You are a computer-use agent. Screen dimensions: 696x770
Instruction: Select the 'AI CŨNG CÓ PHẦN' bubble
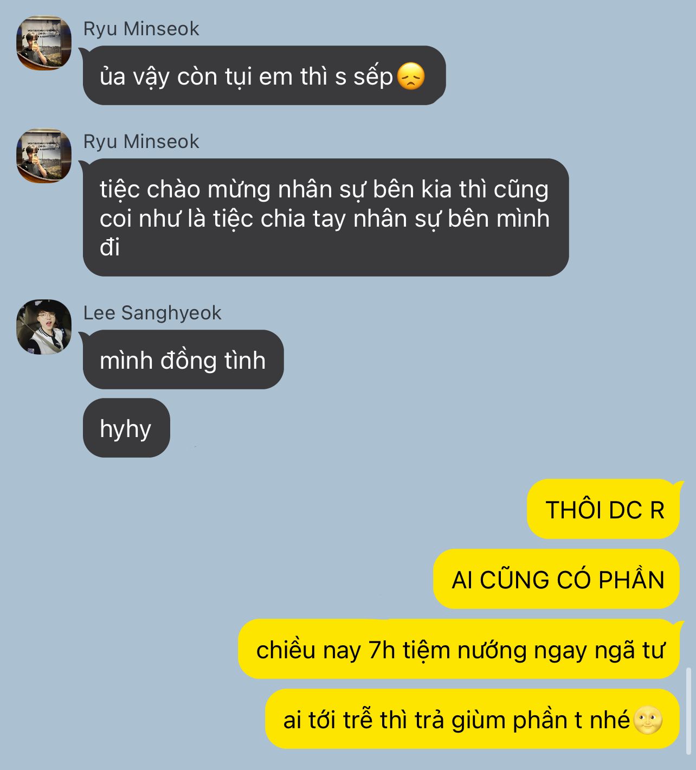(x=556, y=579)
